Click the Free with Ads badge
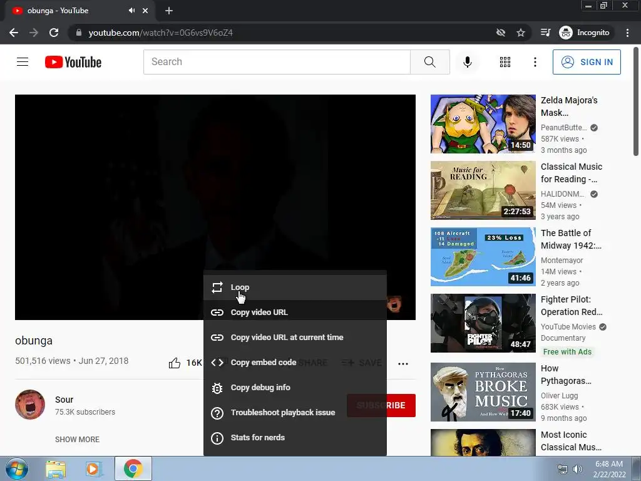Screen dimensions: 641x481 pyautogui.click(x=567, y=352)
